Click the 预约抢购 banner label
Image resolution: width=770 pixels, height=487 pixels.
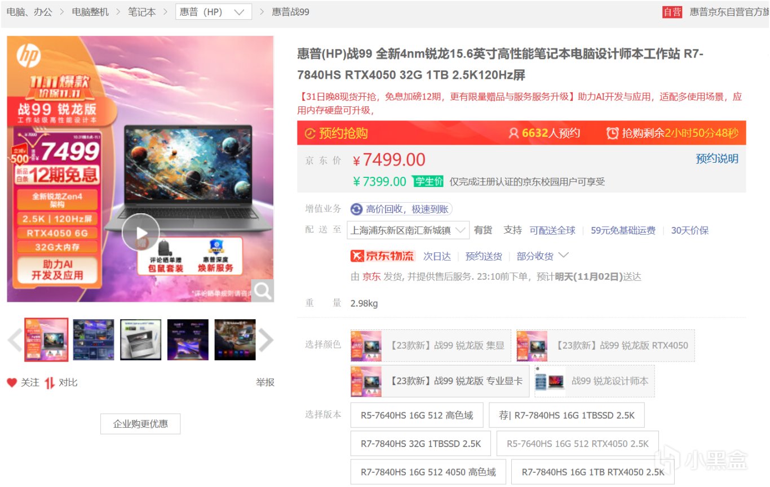[343, 133]
